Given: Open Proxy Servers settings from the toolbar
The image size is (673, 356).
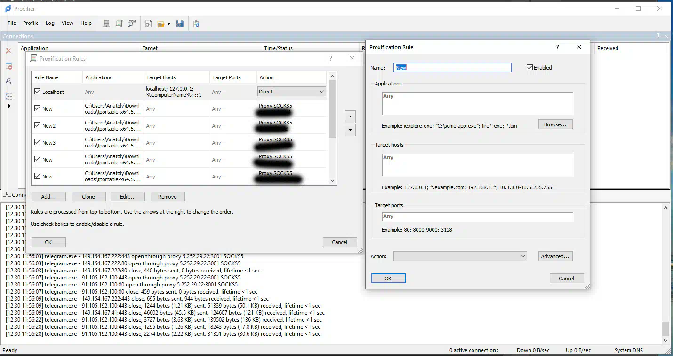Looking at the screenshot, I should [107, 23].
